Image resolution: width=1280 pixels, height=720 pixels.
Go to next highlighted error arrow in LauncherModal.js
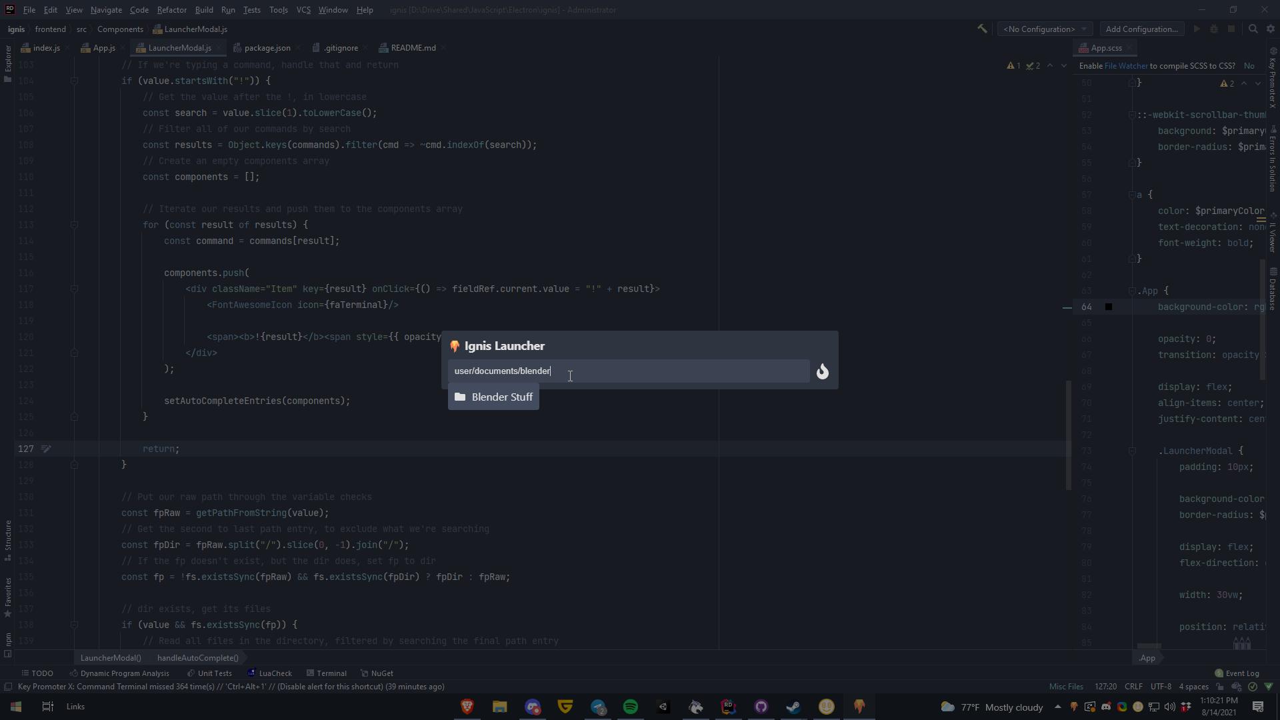pyautogui.click(x=1063, y=66)
